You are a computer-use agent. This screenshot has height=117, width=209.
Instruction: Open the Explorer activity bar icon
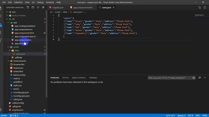point(1,8)
